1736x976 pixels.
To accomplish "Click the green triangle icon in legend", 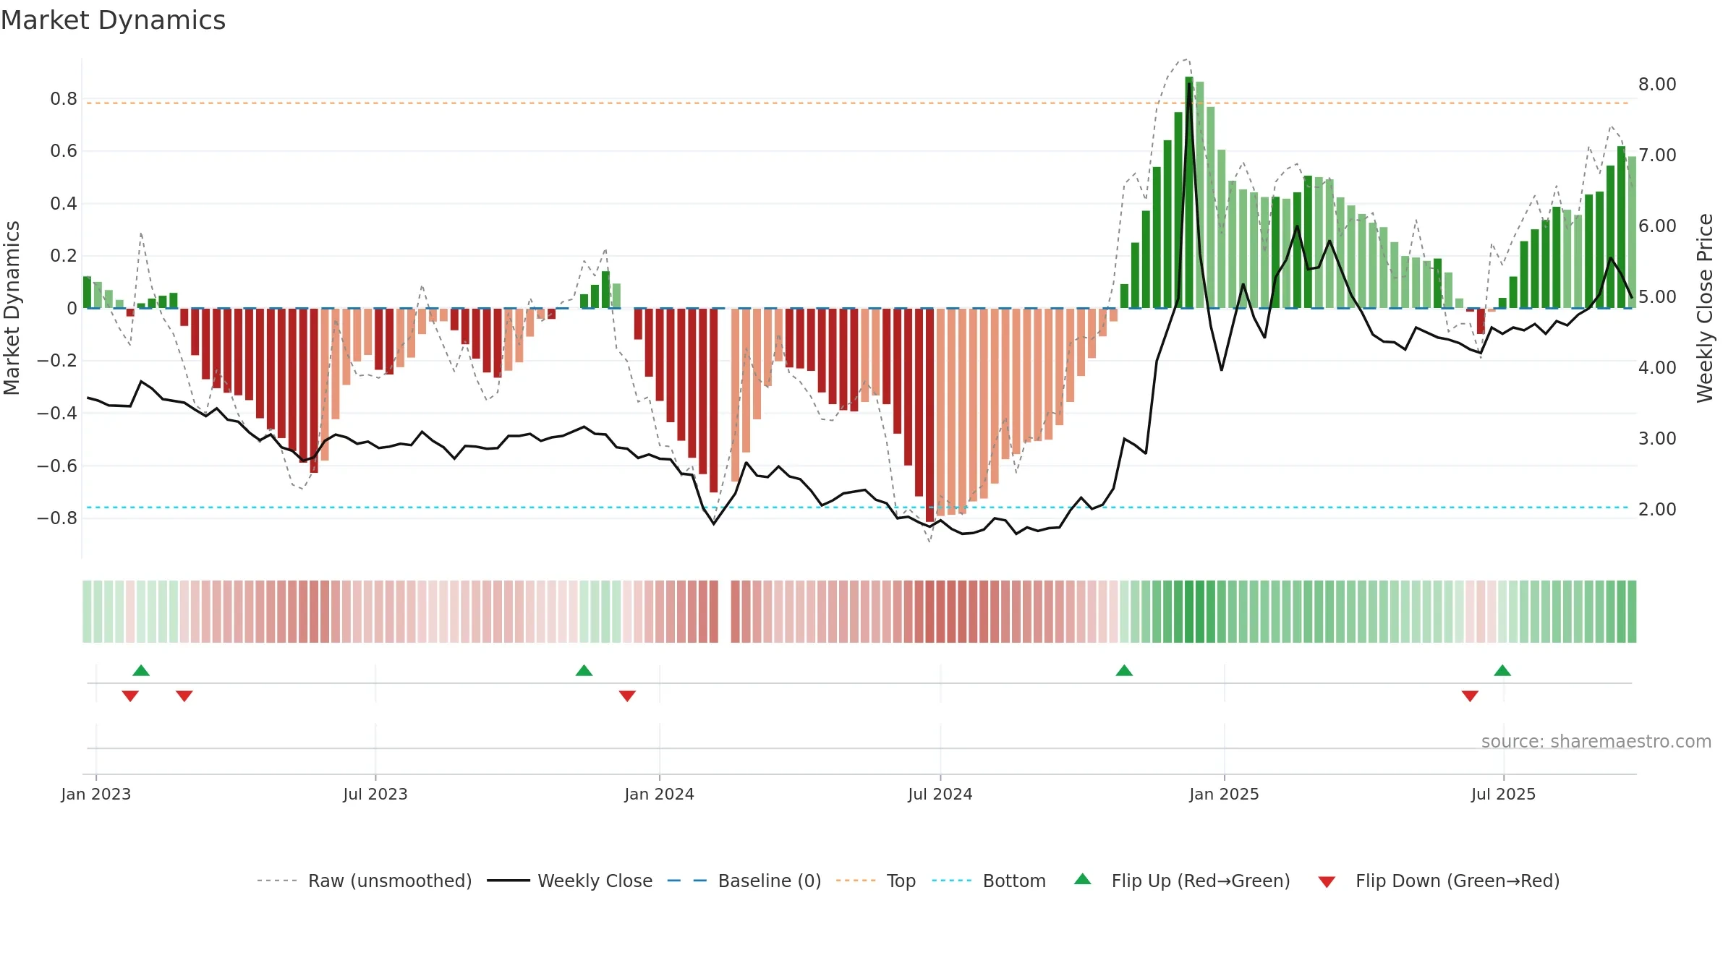I will [1083, 879].
